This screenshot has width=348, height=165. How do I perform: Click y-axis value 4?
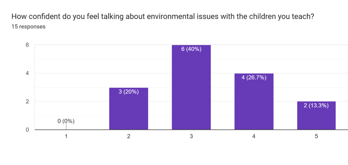tap(27, 73)
